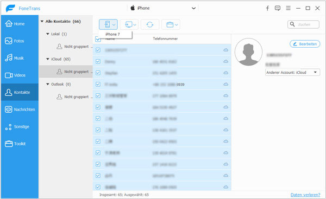Open export-to-PC dropdown arrow
326x199 pixels.
[x=135, y=25]
